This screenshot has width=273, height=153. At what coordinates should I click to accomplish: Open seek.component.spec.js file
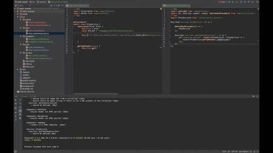[38, 50]
